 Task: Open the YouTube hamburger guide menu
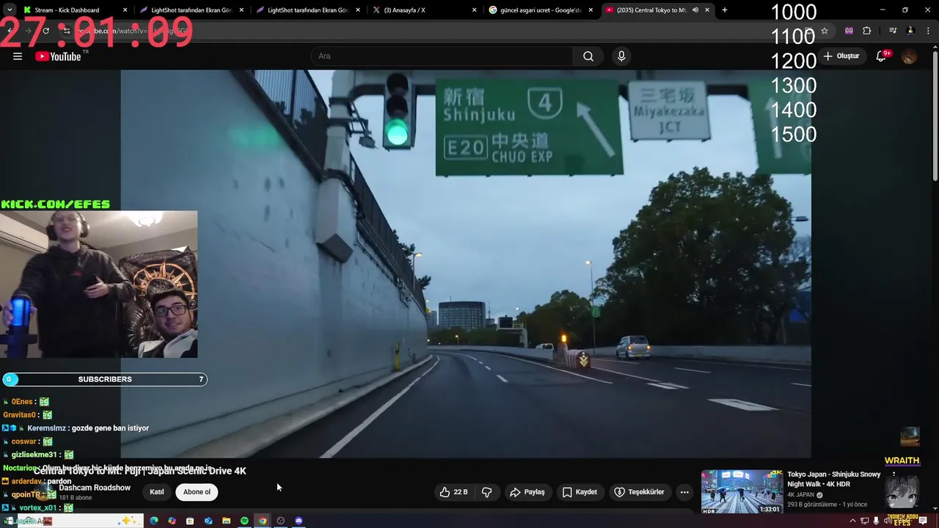(18, 56)
